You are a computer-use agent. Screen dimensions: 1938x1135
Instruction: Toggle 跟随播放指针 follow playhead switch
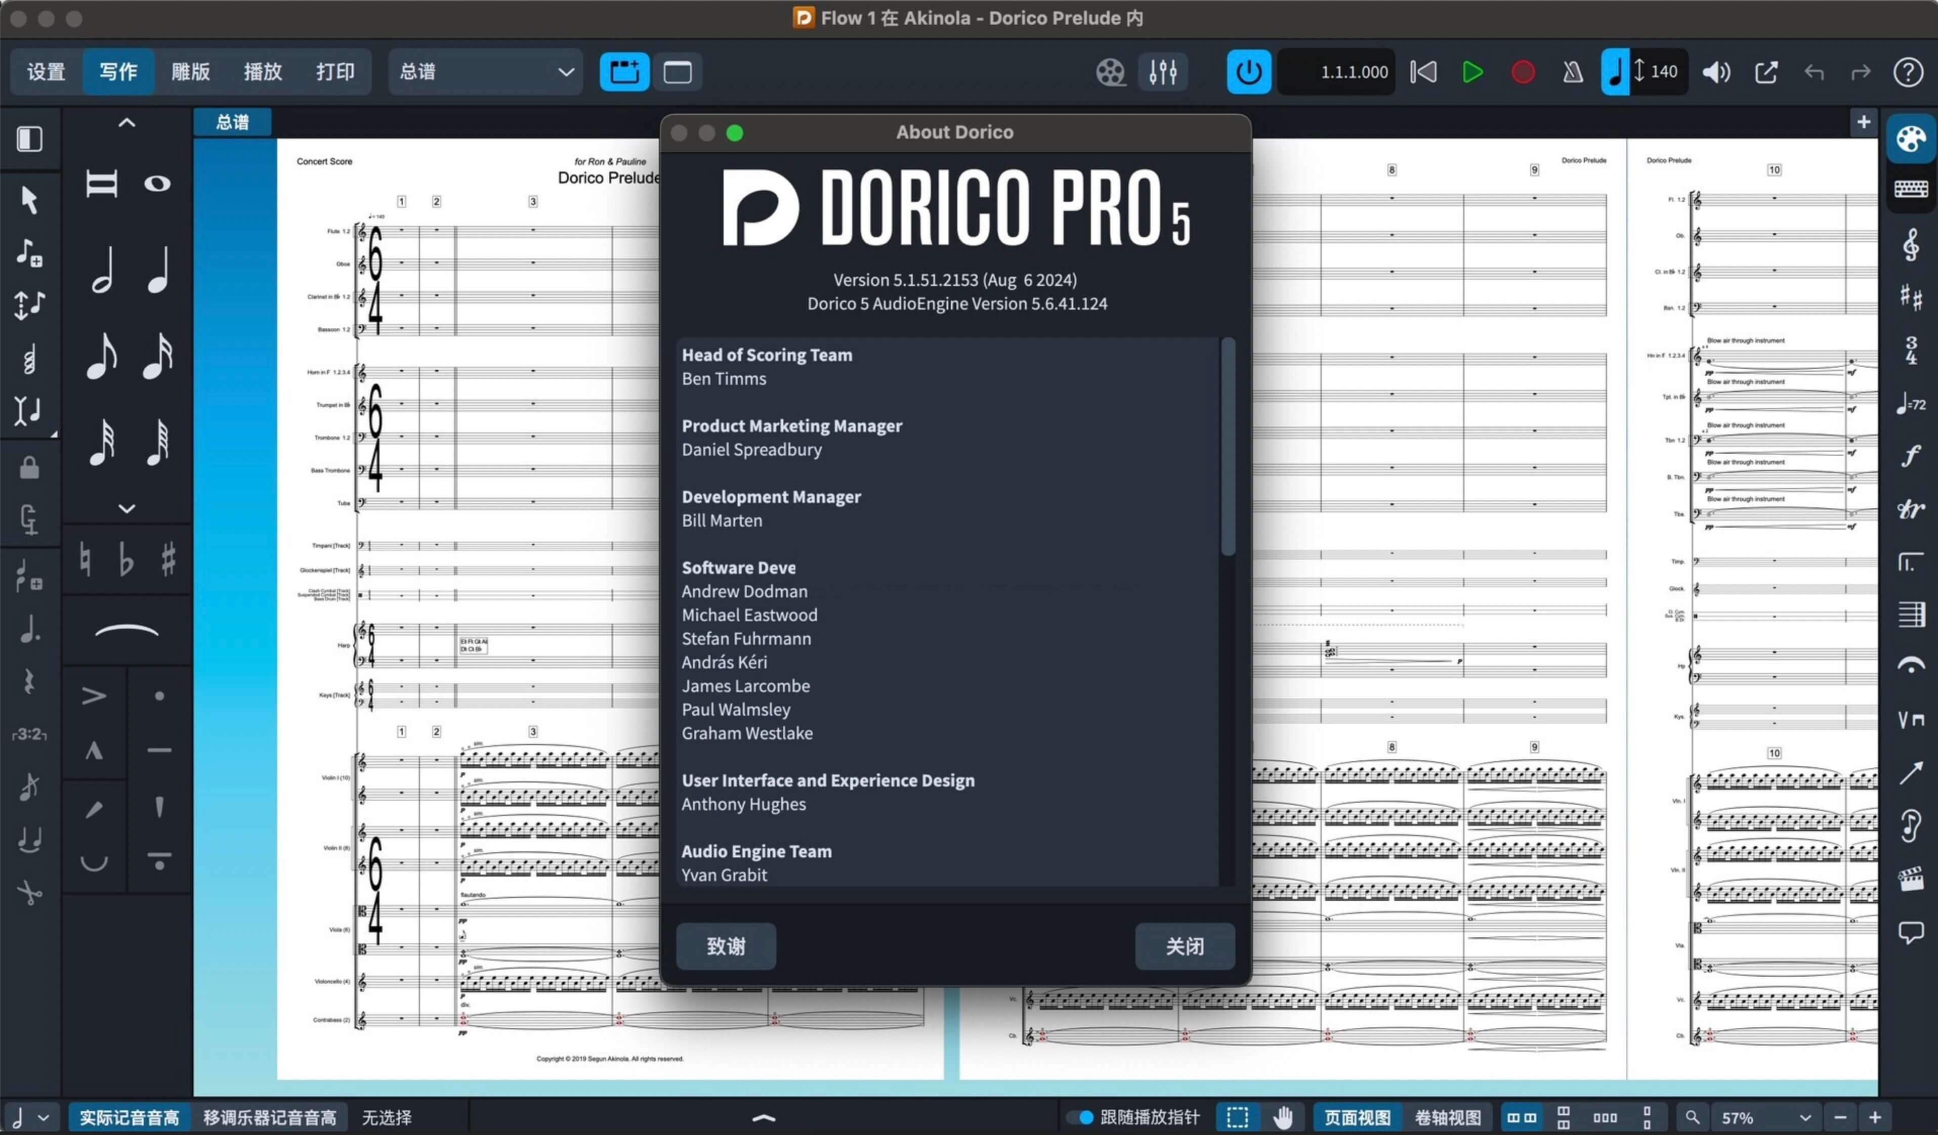1080,1117
